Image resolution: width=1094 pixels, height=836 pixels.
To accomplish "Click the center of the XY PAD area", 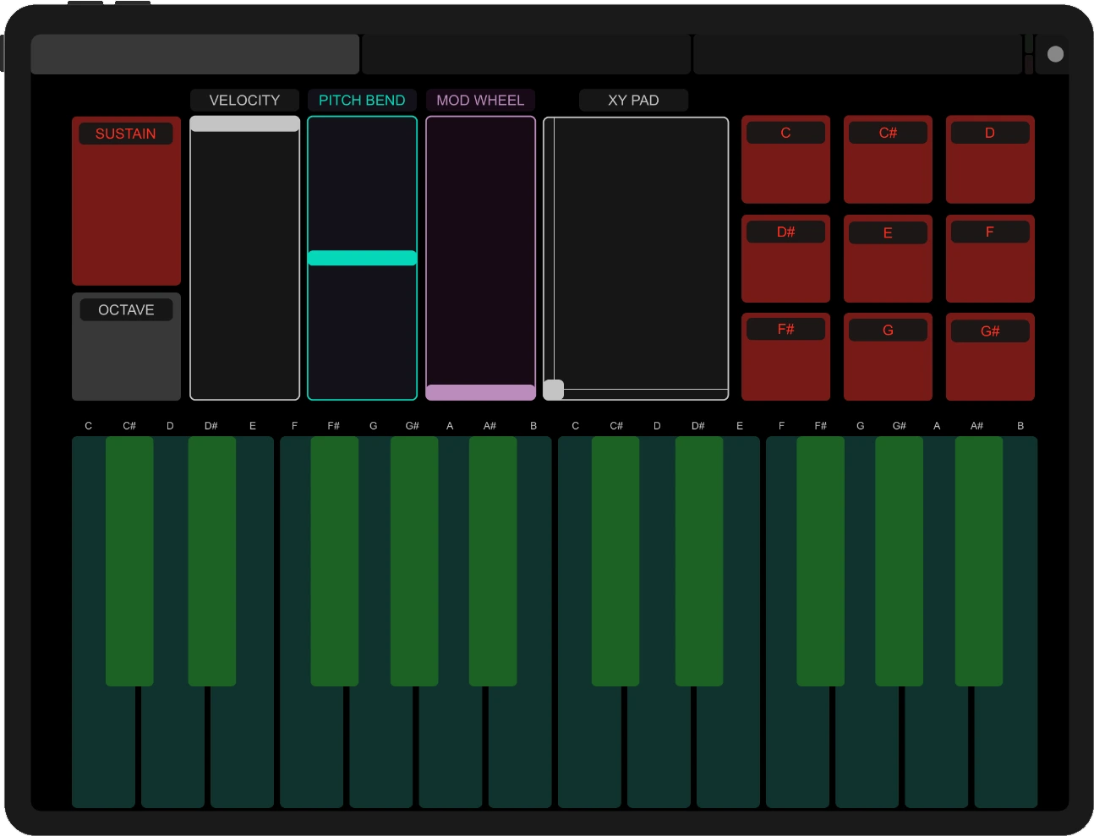I will click(636, 258).
